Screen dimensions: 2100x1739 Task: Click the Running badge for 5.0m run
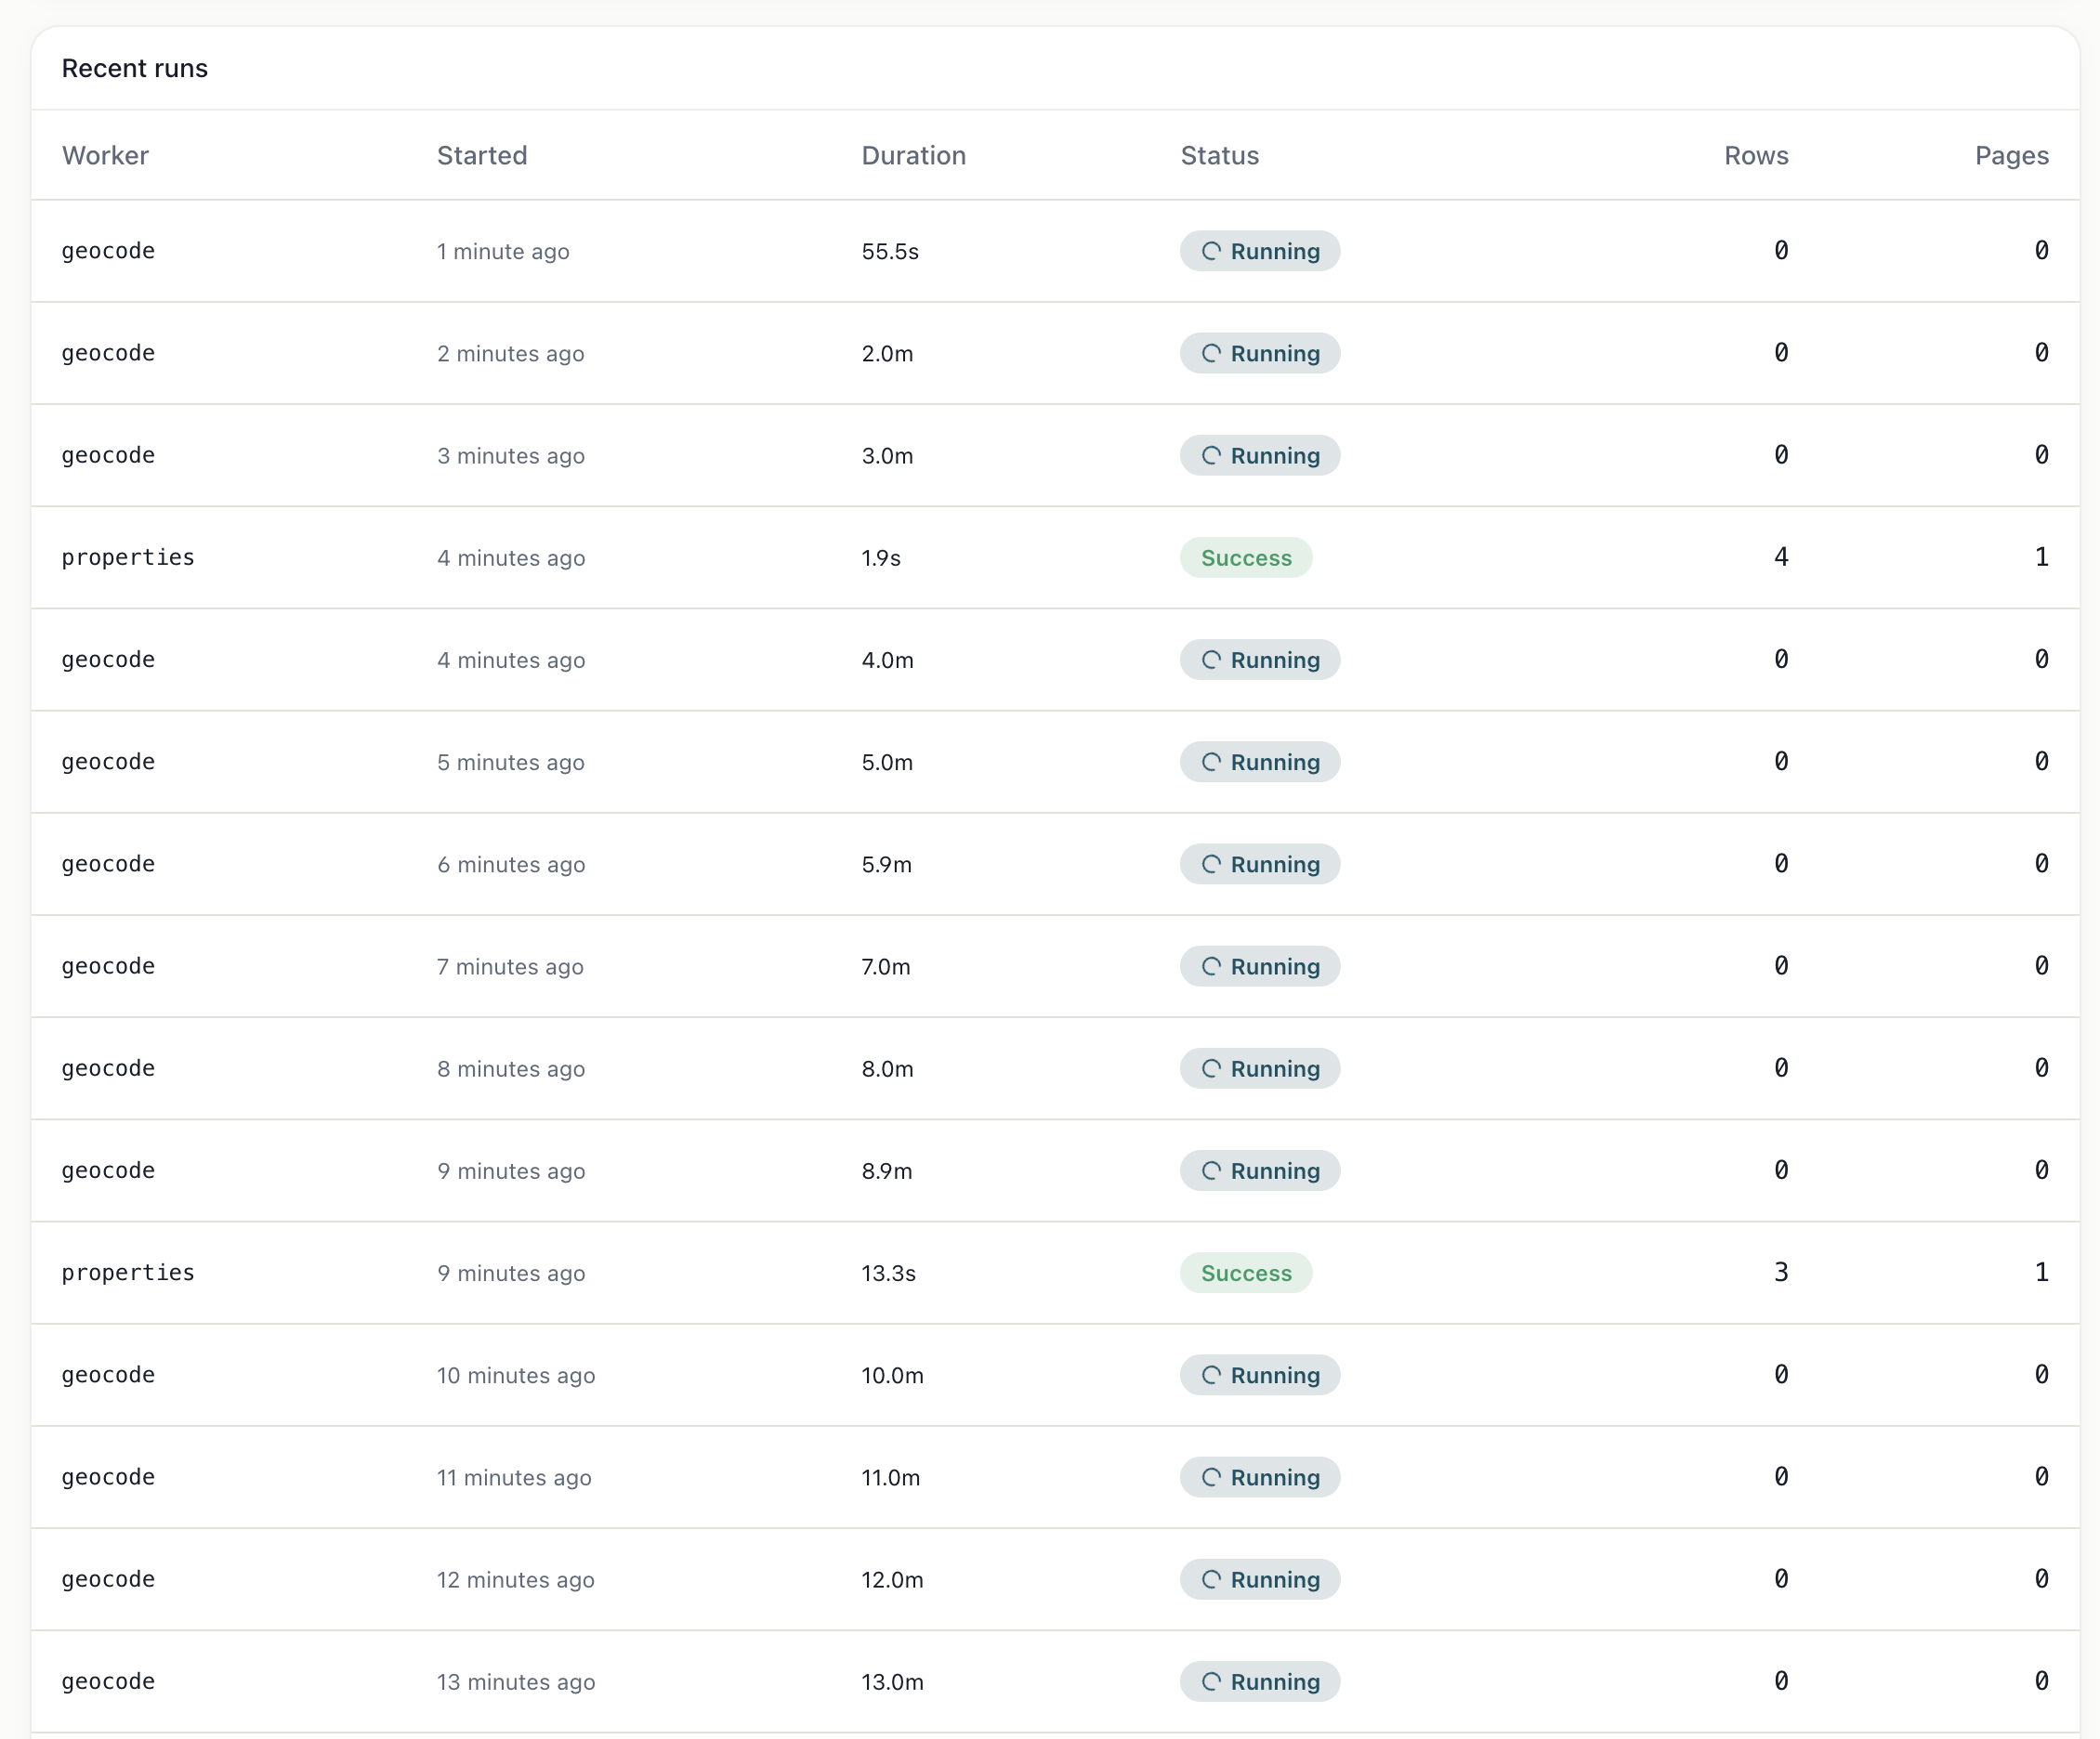coord(1260,762)
